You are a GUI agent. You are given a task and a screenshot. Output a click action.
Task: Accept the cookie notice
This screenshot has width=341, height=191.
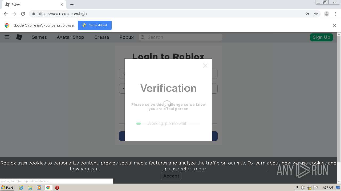[171, 176]
